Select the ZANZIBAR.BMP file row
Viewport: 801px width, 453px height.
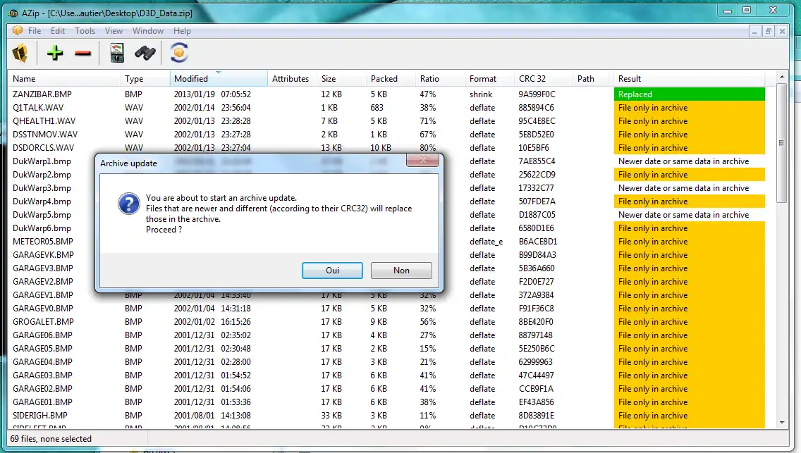point(42,94)
